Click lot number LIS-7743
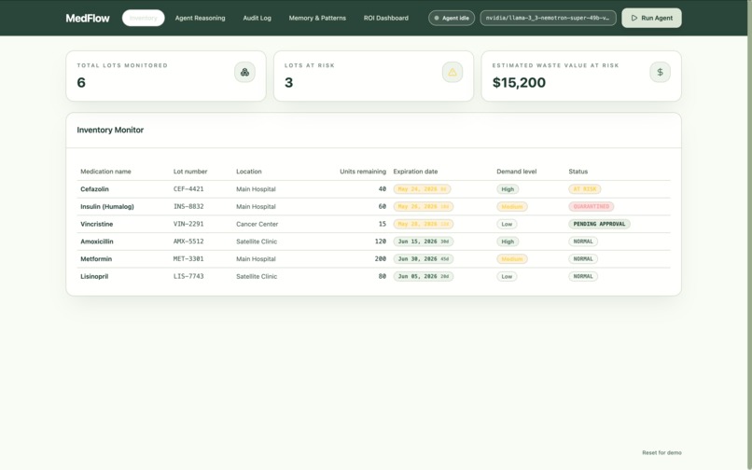Viewport: 752px width, 470px height. click(188, 276)
